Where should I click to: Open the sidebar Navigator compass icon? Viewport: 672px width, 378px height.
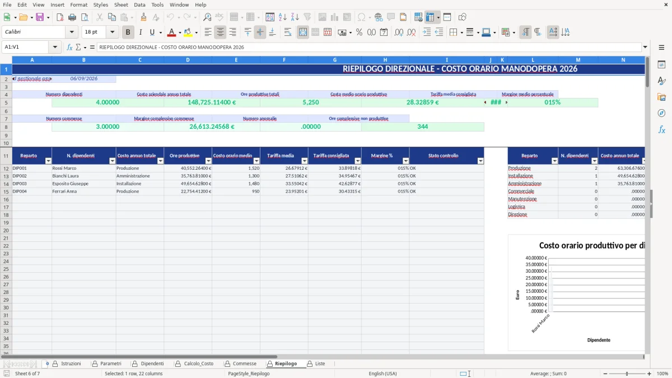coord(661,113)
